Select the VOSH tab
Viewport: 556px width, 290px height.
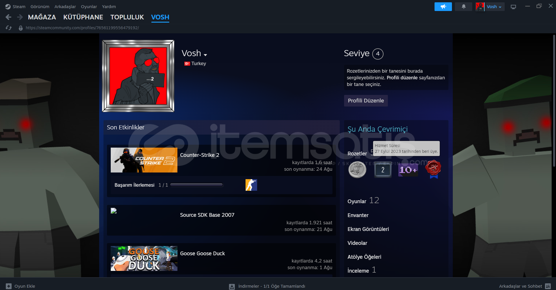(x=160, y=17)
